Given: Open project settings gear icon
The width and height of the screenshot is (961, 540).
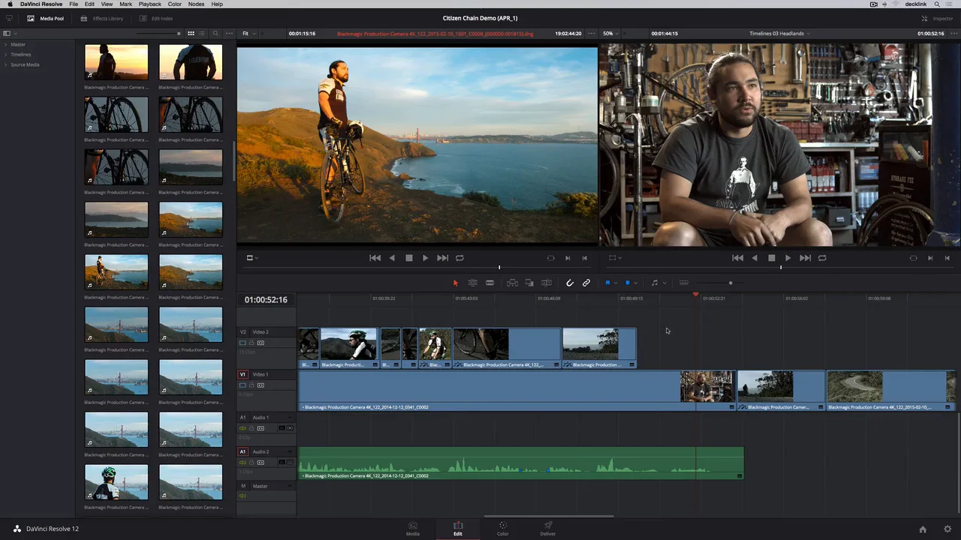Looking at the screenshot, I should pyautogui.click(x=947, y=529).
